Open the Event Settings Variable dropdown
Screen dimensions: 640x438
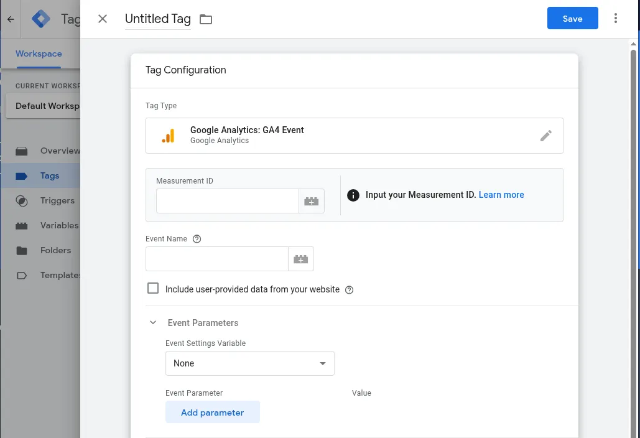250,363
